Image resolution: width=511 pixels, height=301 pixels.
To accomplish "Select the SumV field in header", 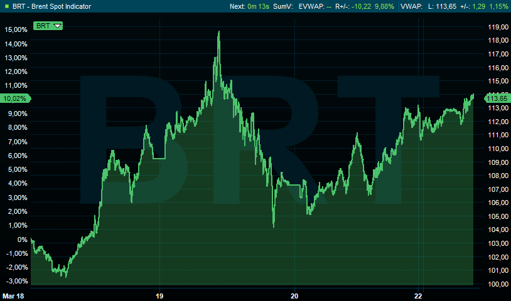I will point(284,6).
